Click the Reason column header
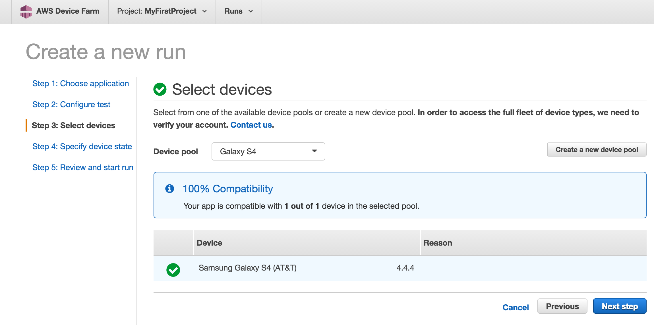Screen dimensions: 654x325 tap(438, 243)
